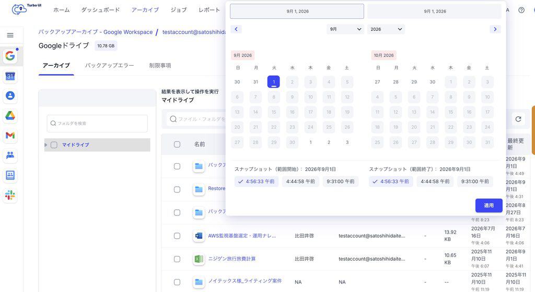This screenshot has width=535, height=292.
Task: Click the 適用 apply button
Action: point(489,205)
